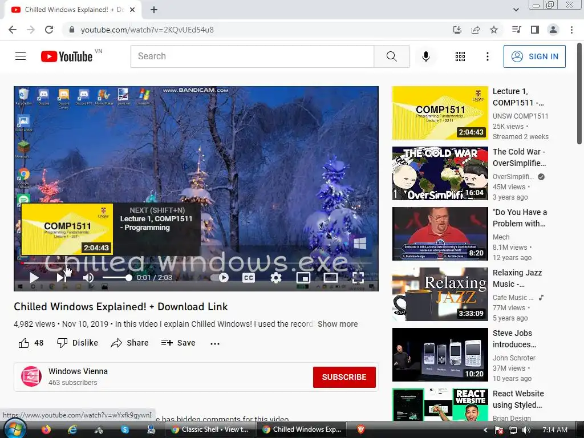
Task: Open the YouTube apps grid
Action: 460,56
